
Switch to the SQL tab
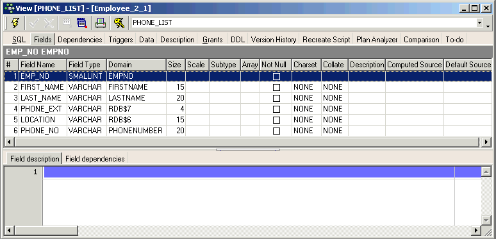[x=19, y=40]
